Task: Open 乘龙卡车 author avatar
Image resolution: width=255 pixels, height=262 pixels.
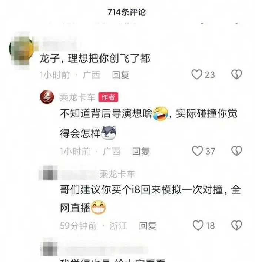Action: click(x=47, y=97)
